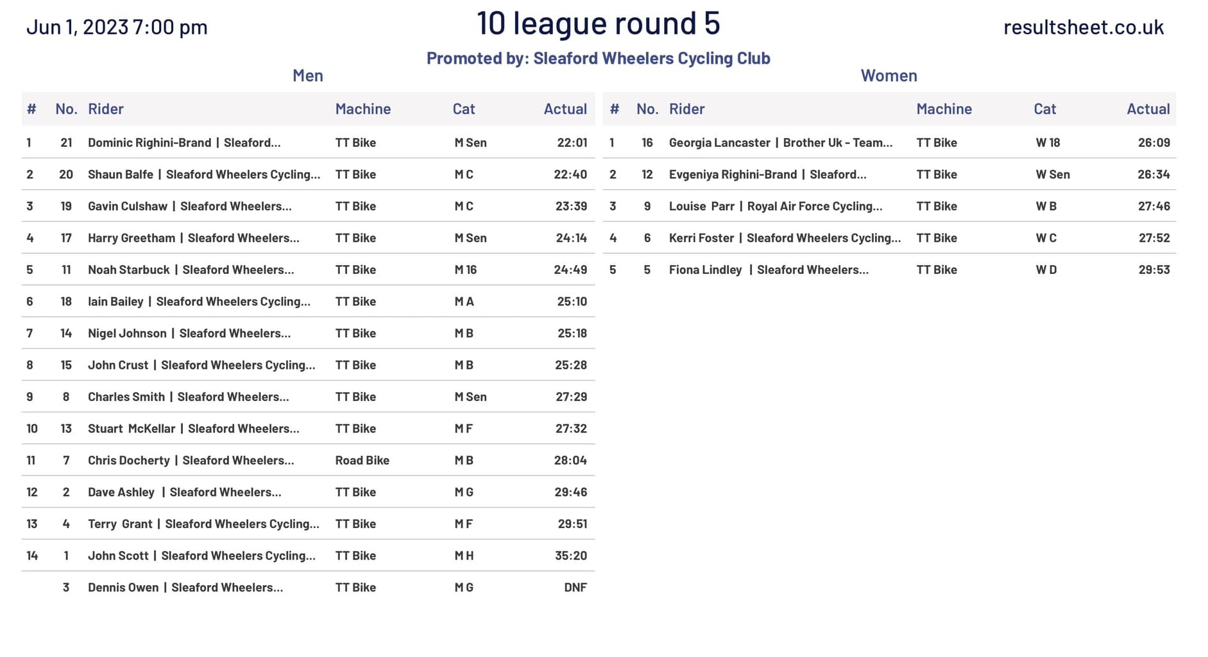The width and height of the screenshot is (1208, 657).
Task: Select the Dennis Owen DNF result
Action: tap(575, 588)
